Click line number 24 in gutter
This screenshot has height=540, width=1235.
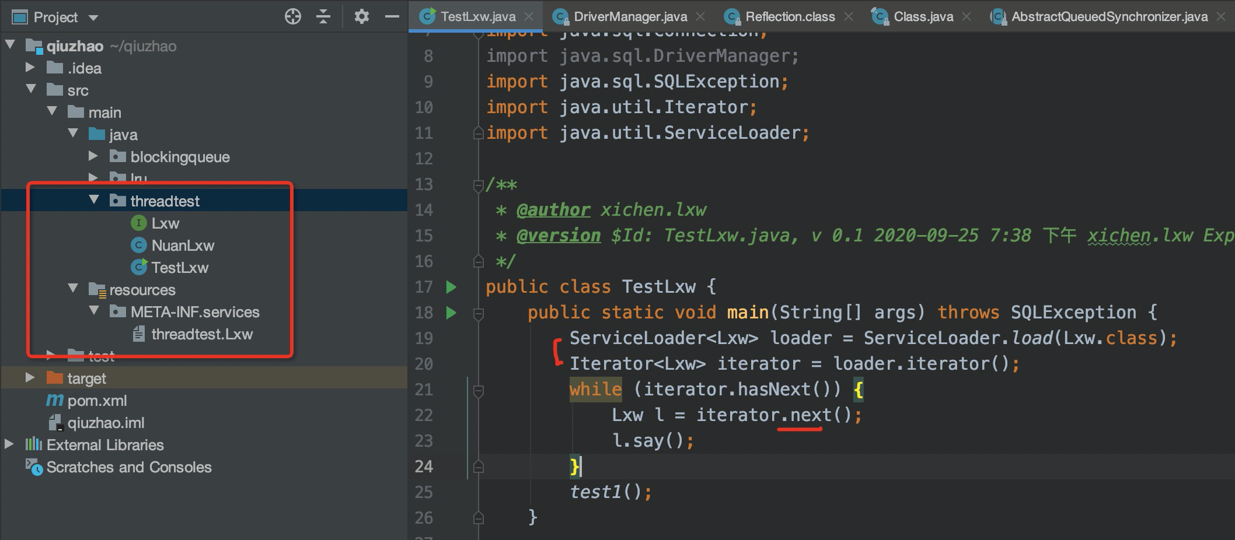coord(424,467)
